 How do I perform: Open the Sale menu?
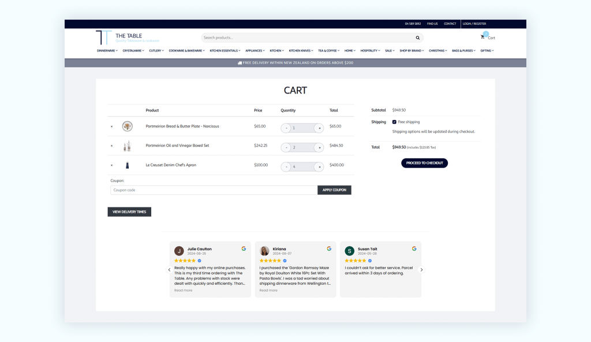(390, 51)
